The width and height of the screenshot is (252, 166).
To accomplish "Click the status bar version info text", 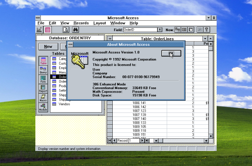I will (x=69, y=149).
